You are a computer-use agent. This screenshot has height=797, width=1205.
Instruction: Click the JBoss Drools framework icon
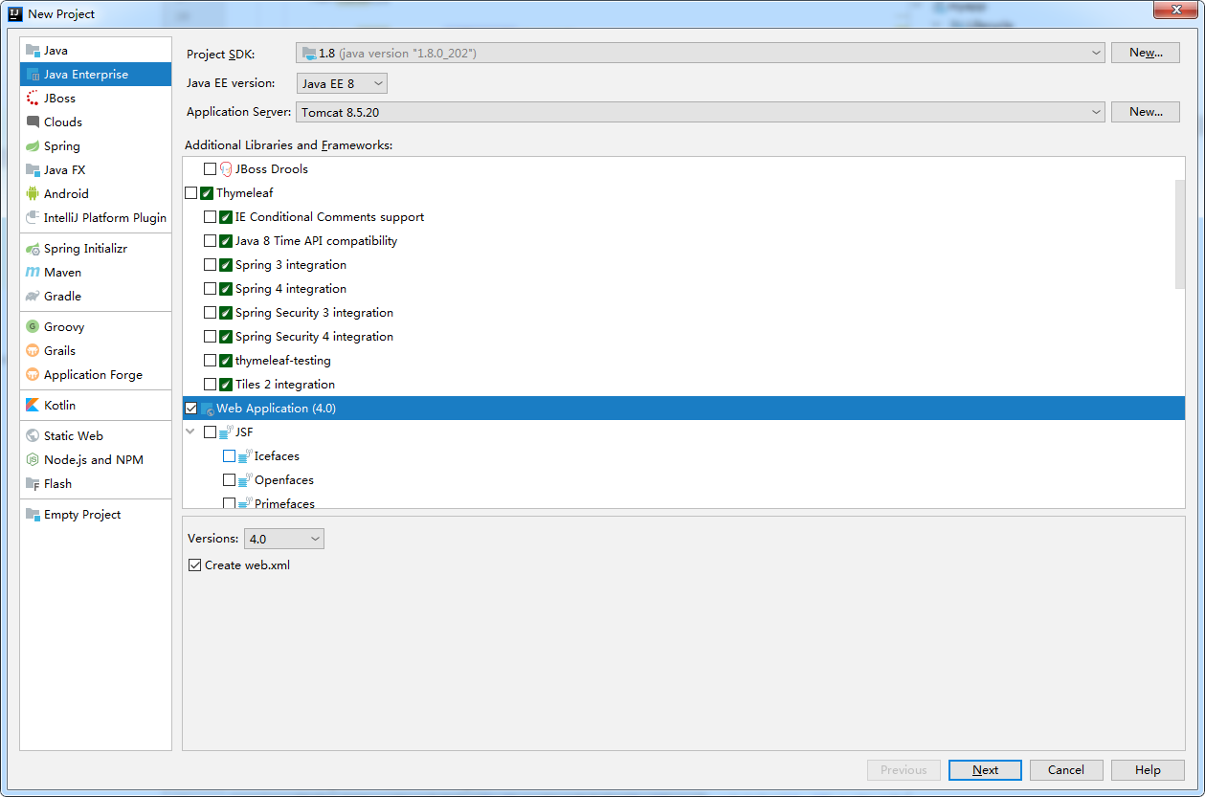pyautogui.click(x=226, y=168)
